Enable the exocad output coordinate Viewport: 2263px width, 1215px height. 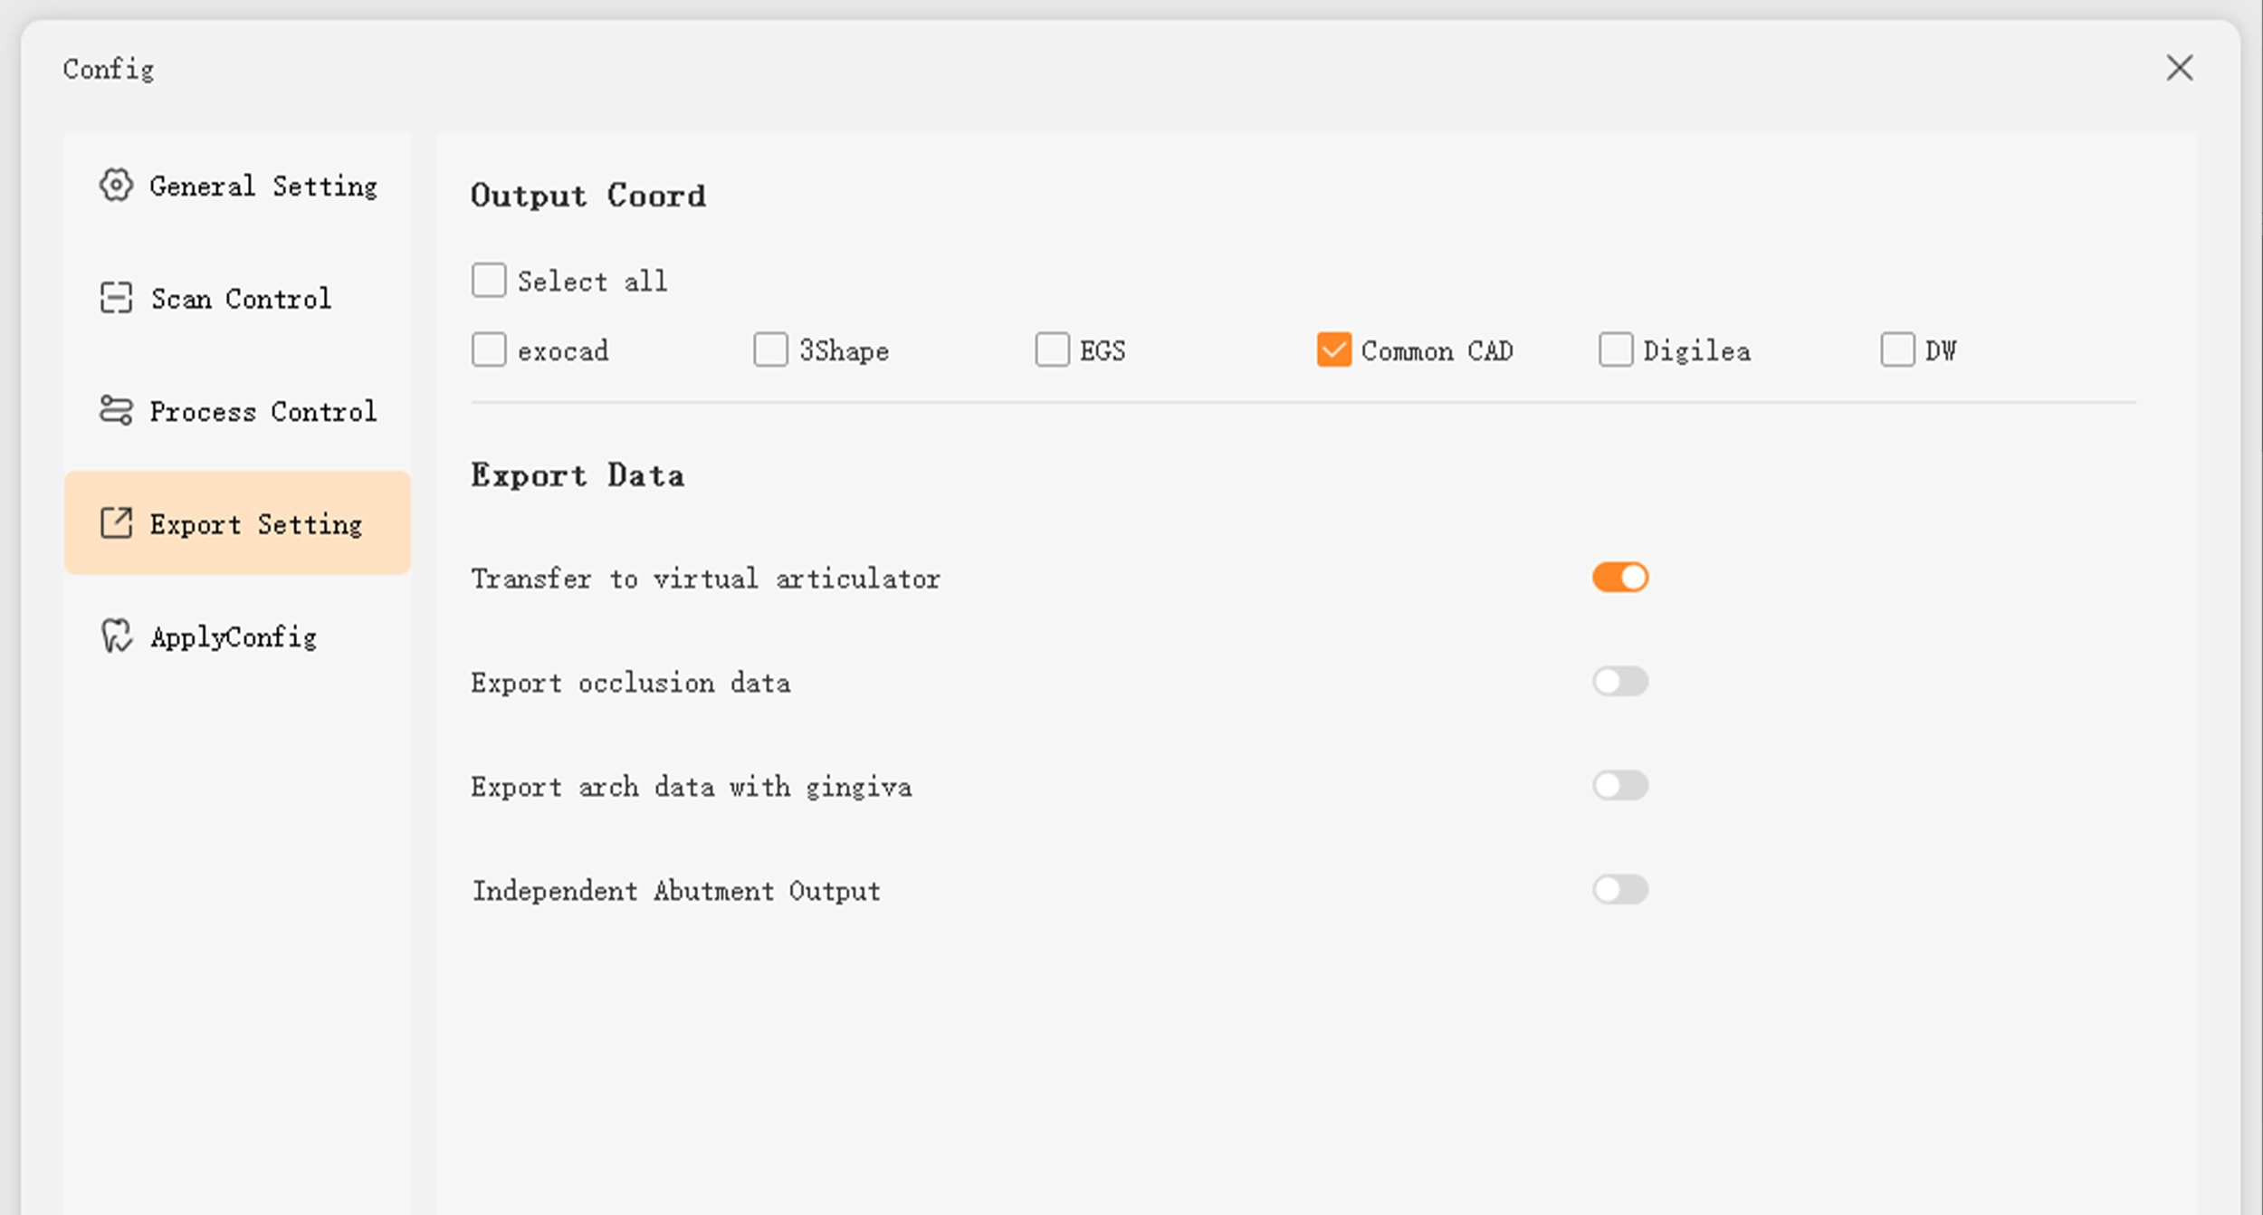coord(489,349)
